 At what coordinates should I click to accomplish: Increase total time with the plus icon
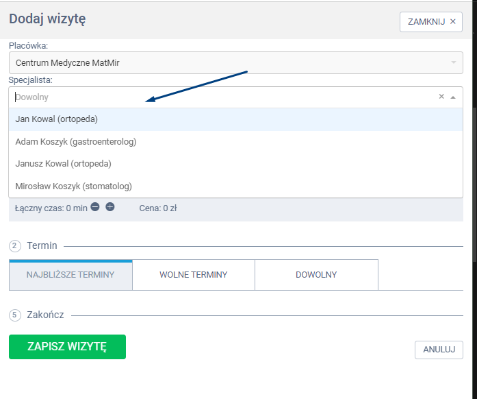[109, 207]
